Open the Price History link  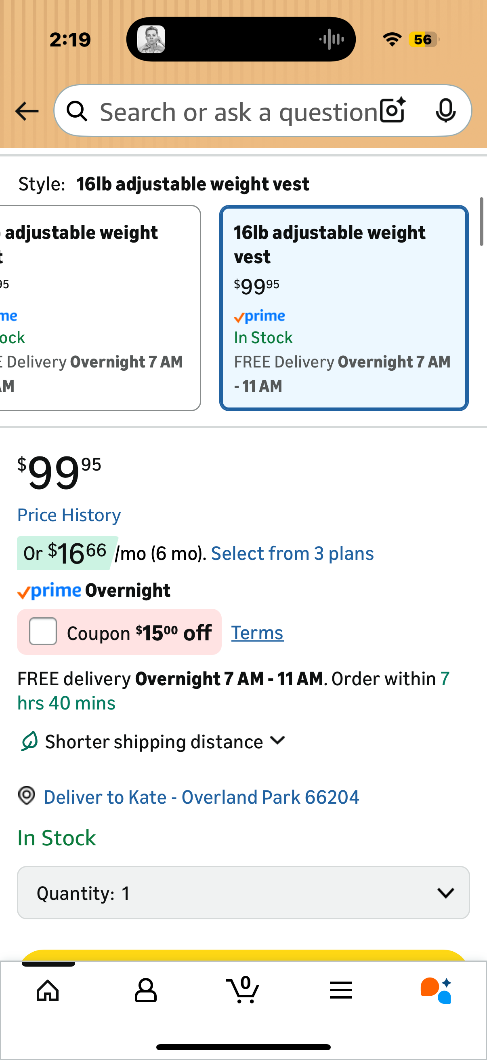coord(69,515)
